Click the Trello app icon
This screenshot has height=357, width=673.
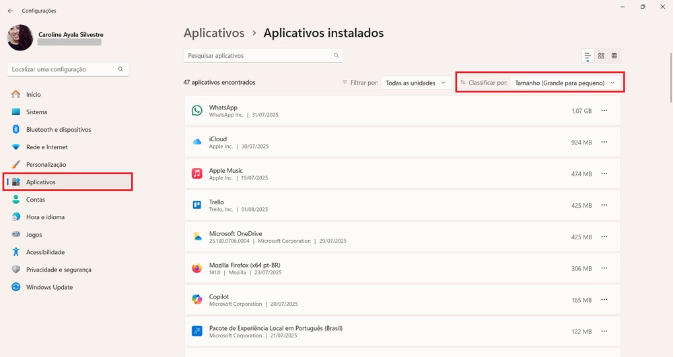[197, 205]
